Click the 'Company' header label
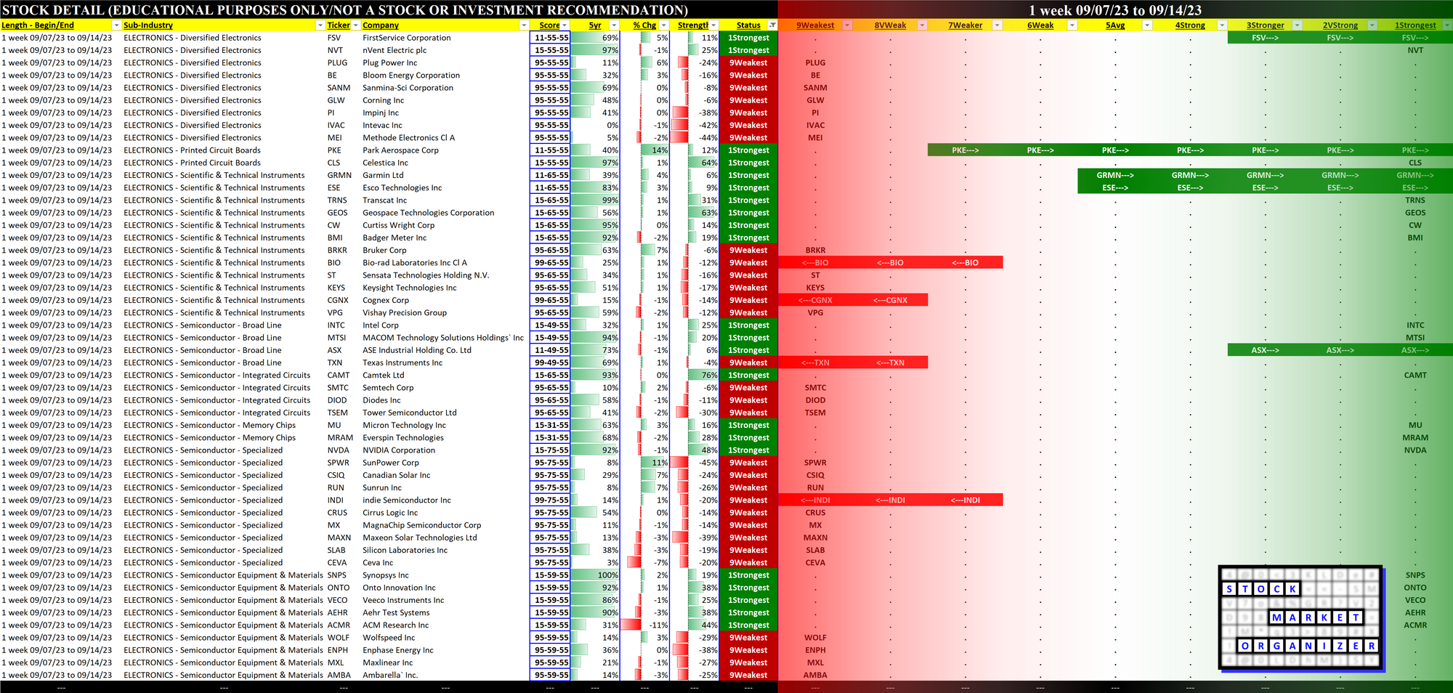1453x693 pixels. point(381,25)
